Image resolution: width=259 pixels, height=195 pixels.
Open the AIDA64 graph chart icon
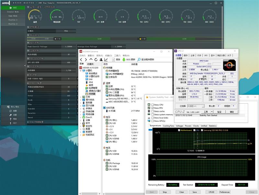click(106, 60)
